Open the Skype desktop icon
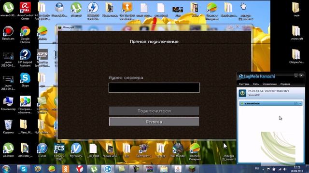Screen dimensions: 309x173 click(x=25, y=80)
